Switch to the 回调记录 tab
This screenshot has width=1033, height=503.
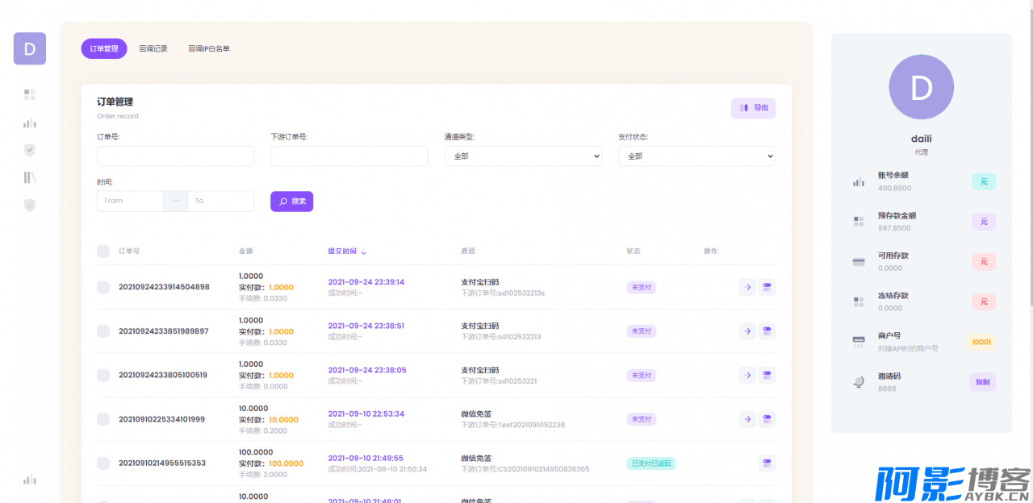(153, 49)
